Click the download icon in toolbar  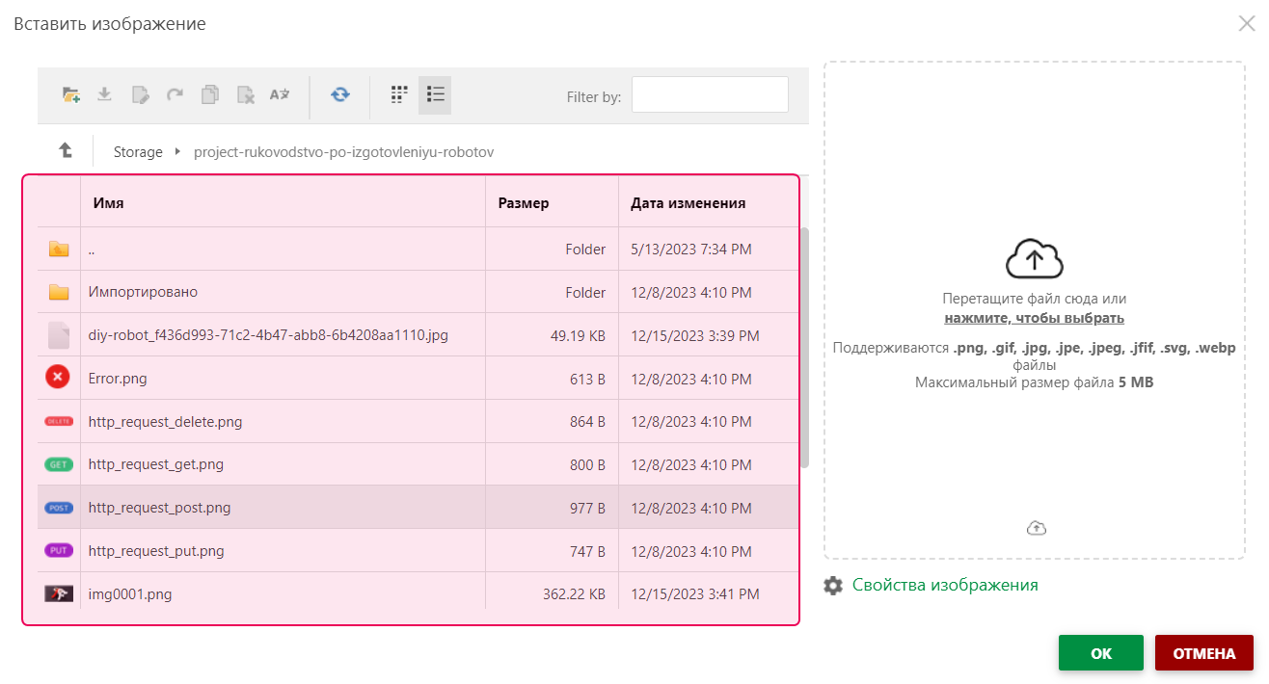(x=105, y=94)
